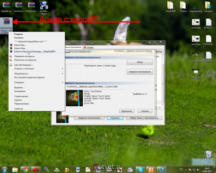Select 'Extract to Red_Card_Rampage' menu entry
The height and width of the screenshot is (173, 216).
pyautogui.click(x=35, y=52)
